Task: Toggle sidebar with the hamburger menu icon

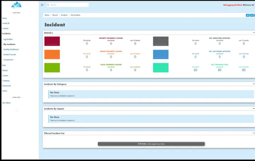Action: tap(42, 5)
